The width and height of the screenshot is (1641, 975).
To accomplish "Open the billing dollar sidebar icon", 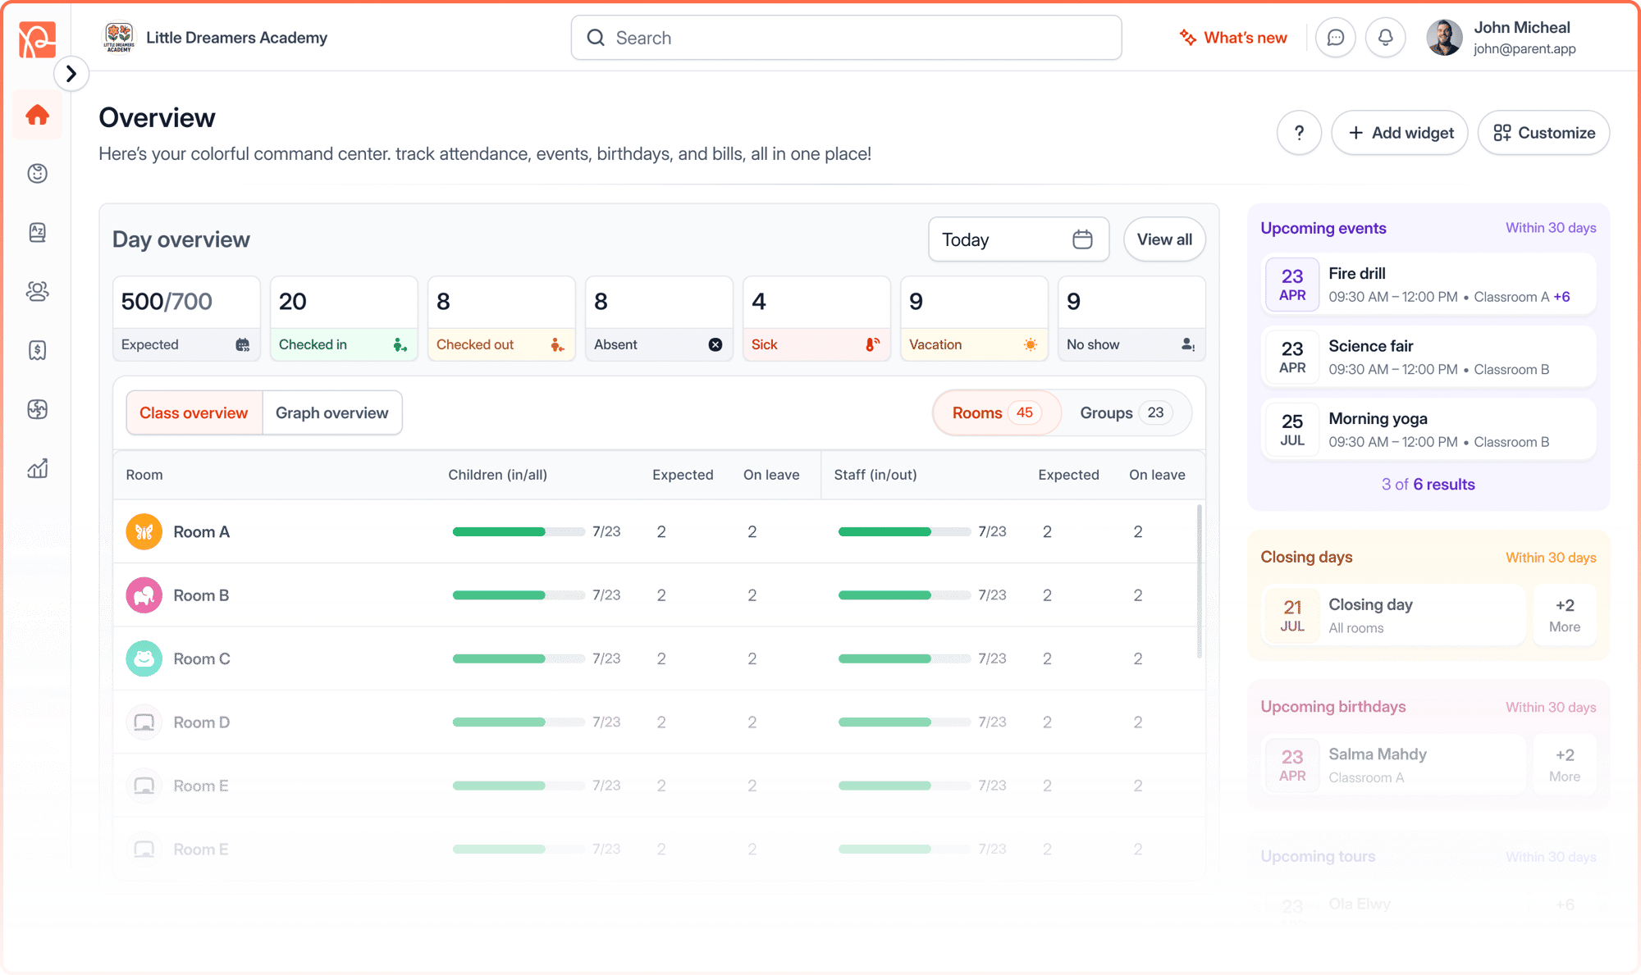I will tap(38, 351).
